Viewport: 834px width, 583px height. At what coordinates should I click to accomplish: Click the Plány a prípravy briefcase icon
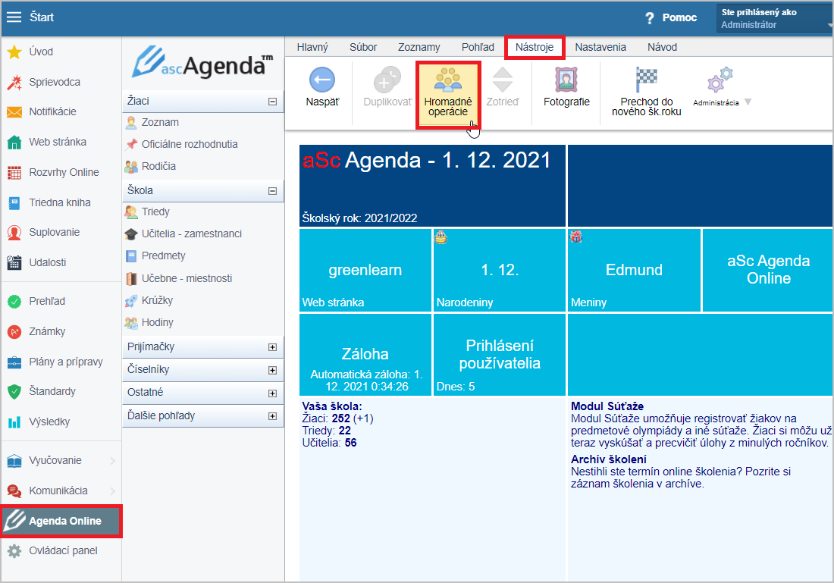(14, 362)
